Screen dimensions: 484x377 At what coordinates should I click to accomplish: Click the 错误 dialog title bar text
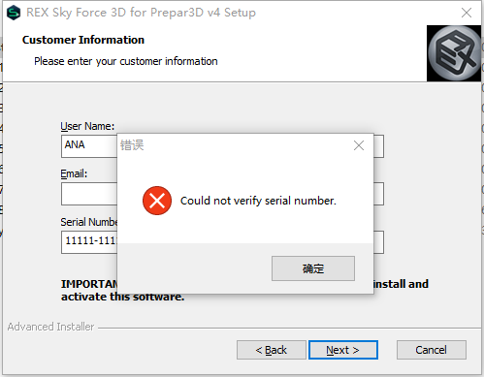pyautogui.click(x=132, y=145)
